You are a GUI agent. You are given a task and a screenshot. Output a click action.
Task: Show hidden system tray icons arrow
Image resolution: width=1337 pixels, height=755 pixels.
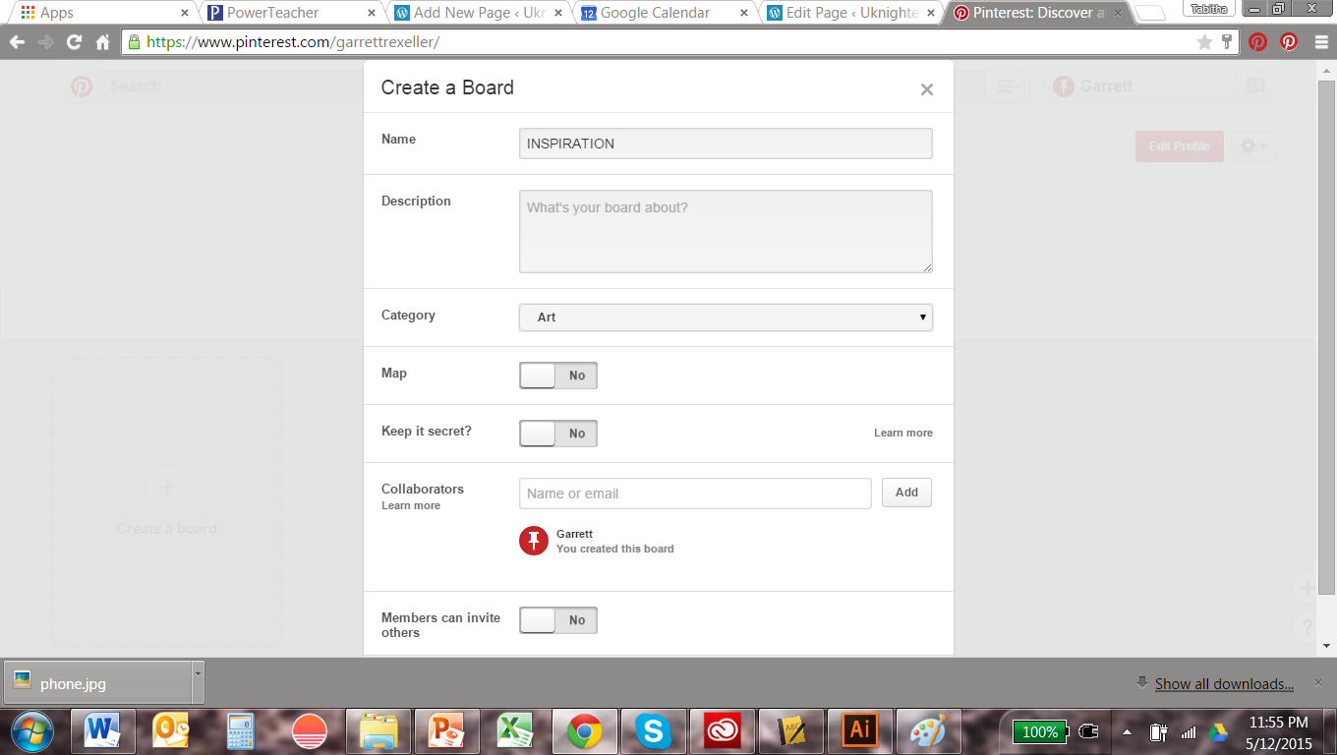tap(1127, 732)
